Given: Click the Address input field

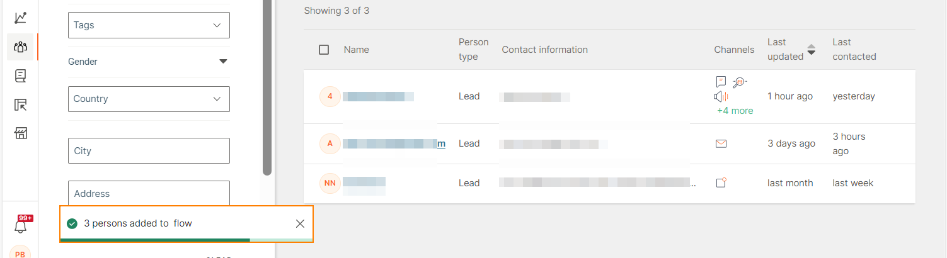Looking at the screenshot, I should [149, 193].
